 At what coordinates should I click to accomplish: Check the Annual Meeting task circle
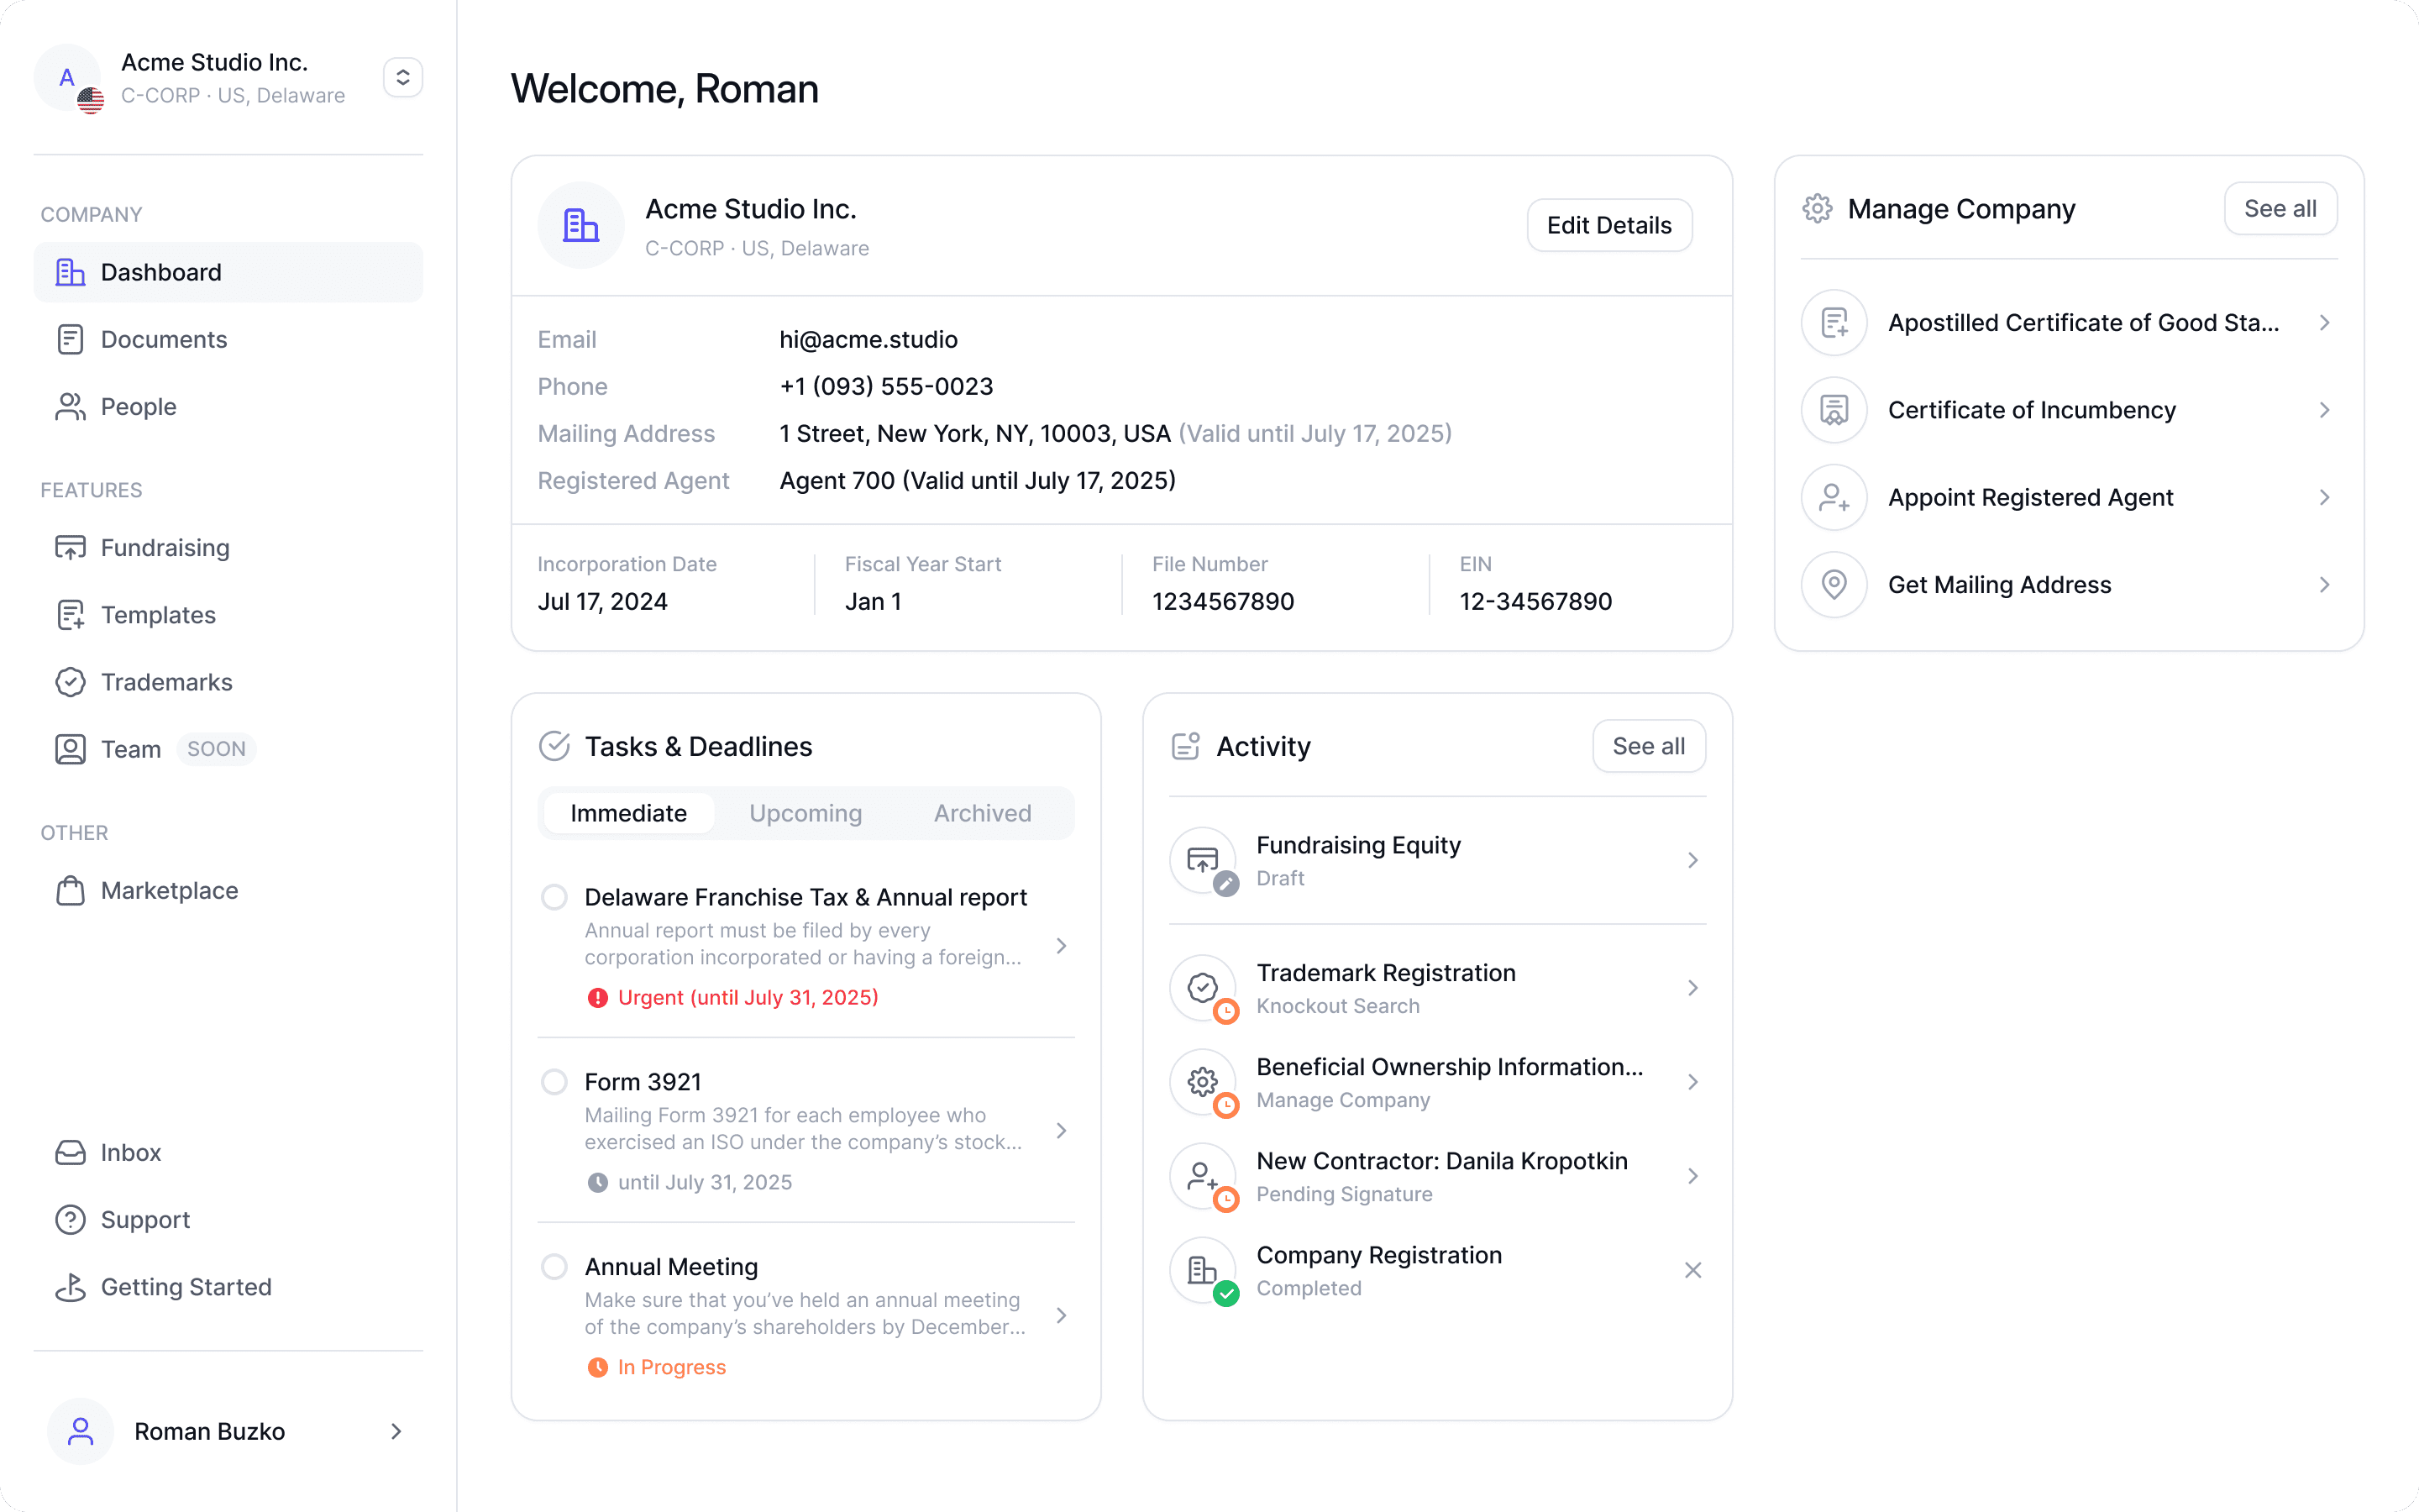(x=554, y=1267)
